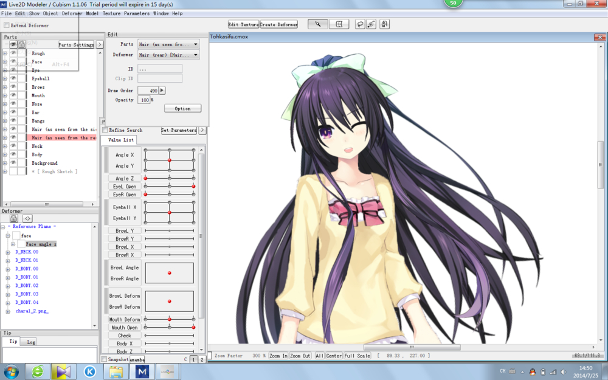Image resolution: width=608 pixels, height=380 pixels.
Task: Click the Option button
Action: point(182,108)
